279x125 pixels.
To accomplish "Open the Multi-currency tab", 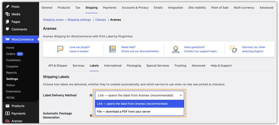I will (x=244, y=7).
